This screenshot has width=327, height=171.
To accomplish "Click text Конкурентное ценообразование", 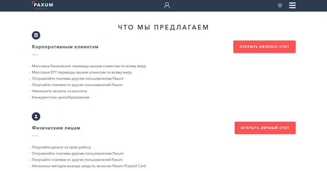I will click(60, 97).
